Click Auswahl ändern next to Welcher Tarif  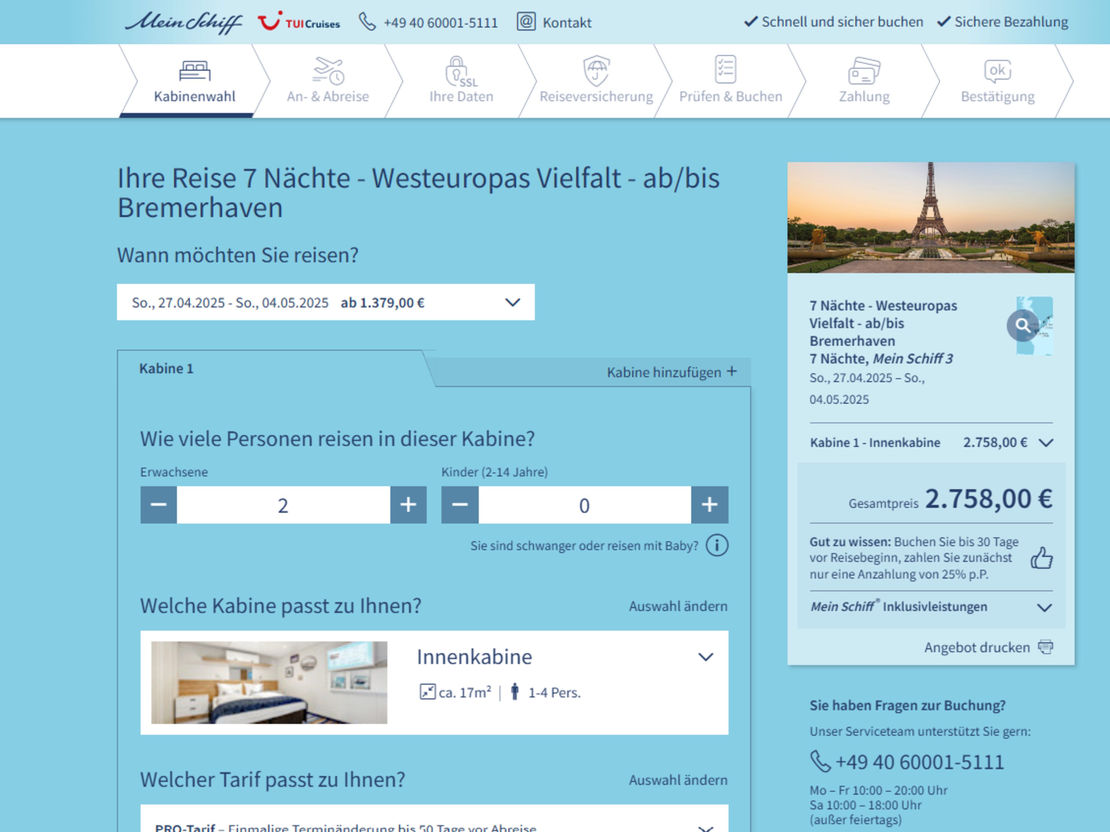678,780
